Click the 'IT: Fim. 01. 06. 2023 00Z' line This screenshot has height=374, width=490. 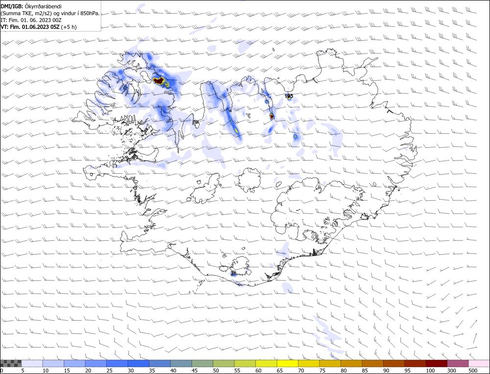point(31,20)
